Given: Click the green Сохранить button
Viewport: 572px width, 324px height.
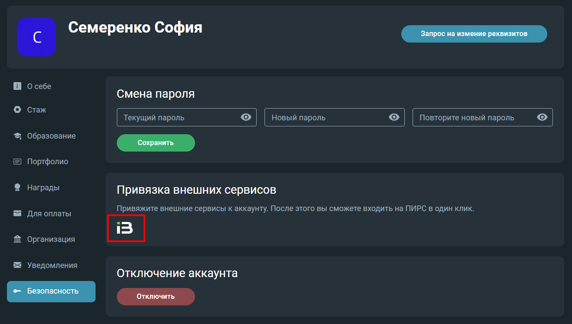Looking at the screenshot, I should (x=156, y=143).
